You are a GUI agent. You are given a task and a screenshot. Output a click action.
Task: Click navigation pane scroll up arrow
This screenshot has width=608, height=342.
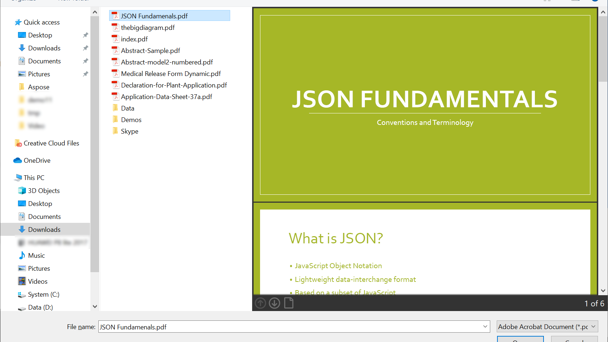pyautogui.click(x=95, y=12)
